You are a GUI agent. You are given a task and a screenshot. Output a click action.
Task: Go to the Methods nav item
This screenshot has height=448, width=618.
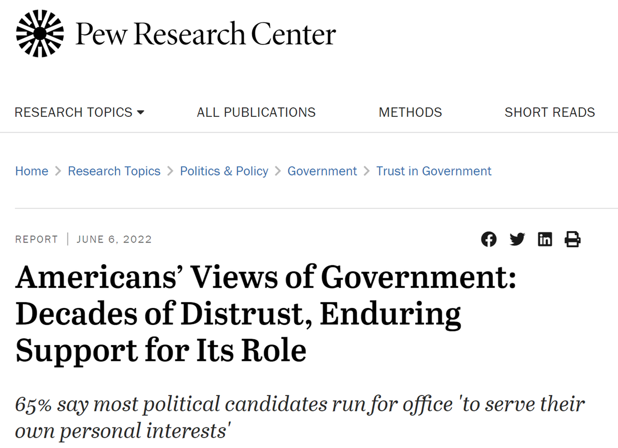[x=410, y=112]
